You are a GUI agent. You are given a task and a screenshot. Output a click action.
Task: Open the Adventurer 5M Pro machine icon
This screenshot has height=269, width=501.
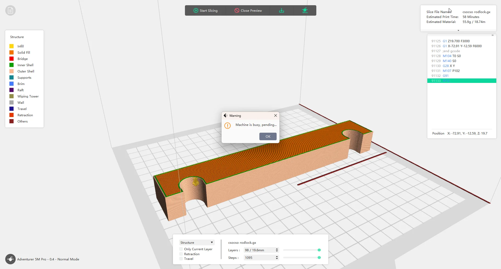point(10,259)
